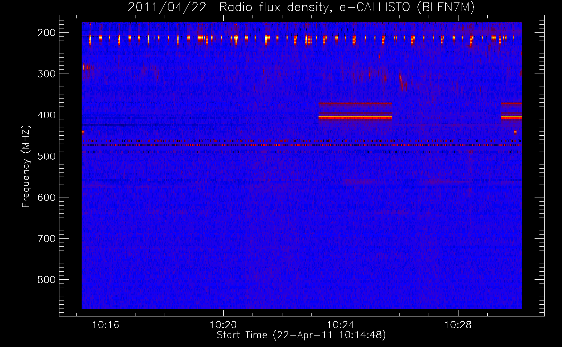Click the 800 frequency tick label
Viewport: 562px width, 347px height.
pyautogui.click(x=47, y=280)
